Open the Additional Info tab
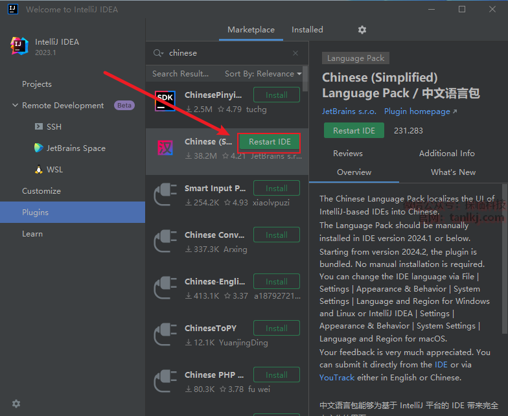 click(x=446, y=154)
